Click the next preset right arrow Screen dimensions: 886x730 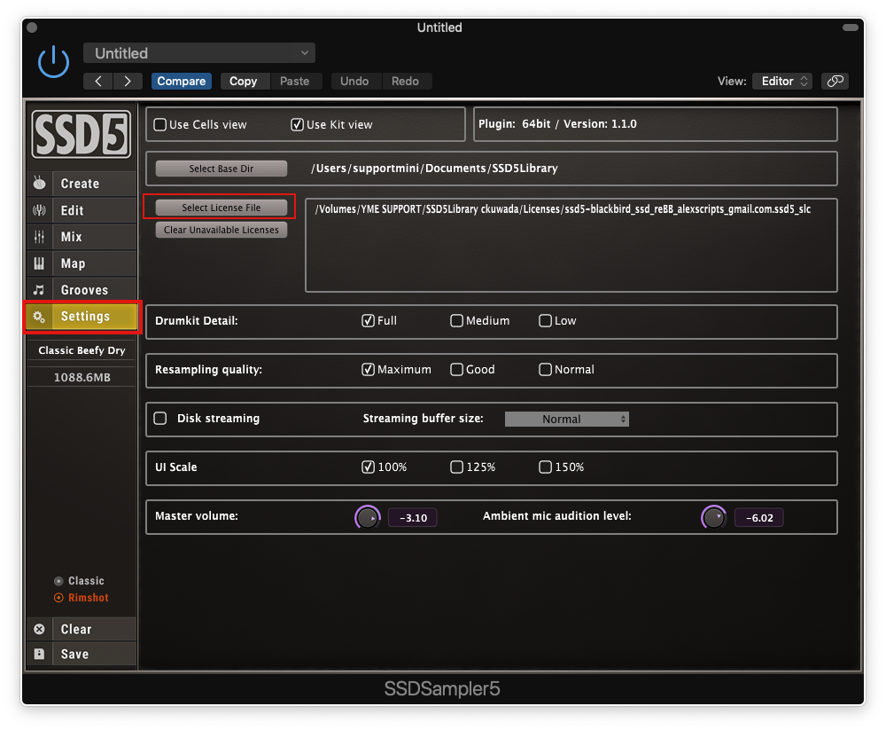(128, 81)
